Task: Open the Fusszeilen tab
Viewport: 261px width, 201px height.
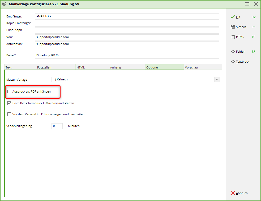Action: [55, 67]
